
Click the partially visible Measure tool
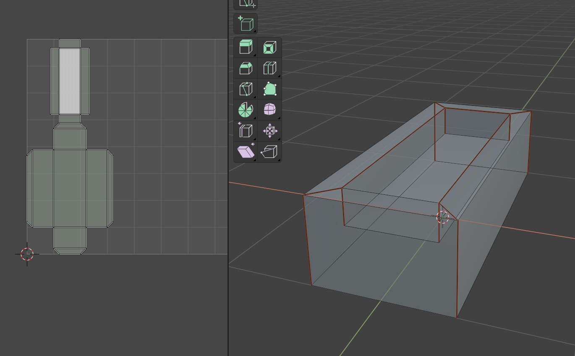click(x=246, y=4)
